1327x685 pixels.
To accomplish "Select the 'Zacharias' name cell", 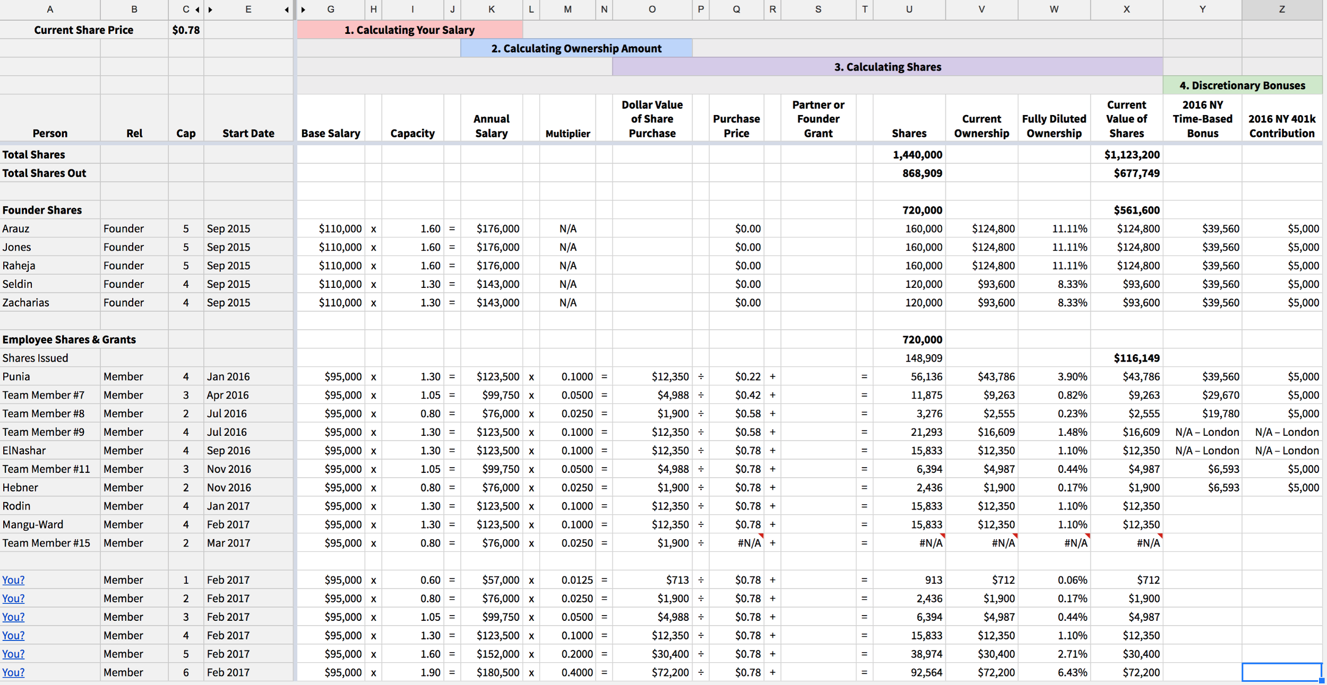I will [50, 302].
